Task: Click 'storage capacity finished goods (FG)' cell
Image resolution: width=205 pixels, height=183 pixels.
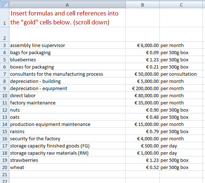Action: point(67,146)
